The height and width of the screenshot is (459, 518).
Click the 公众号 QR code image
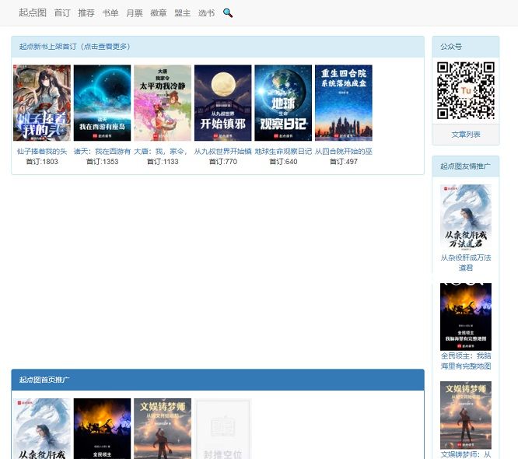[x=466, y=91]
